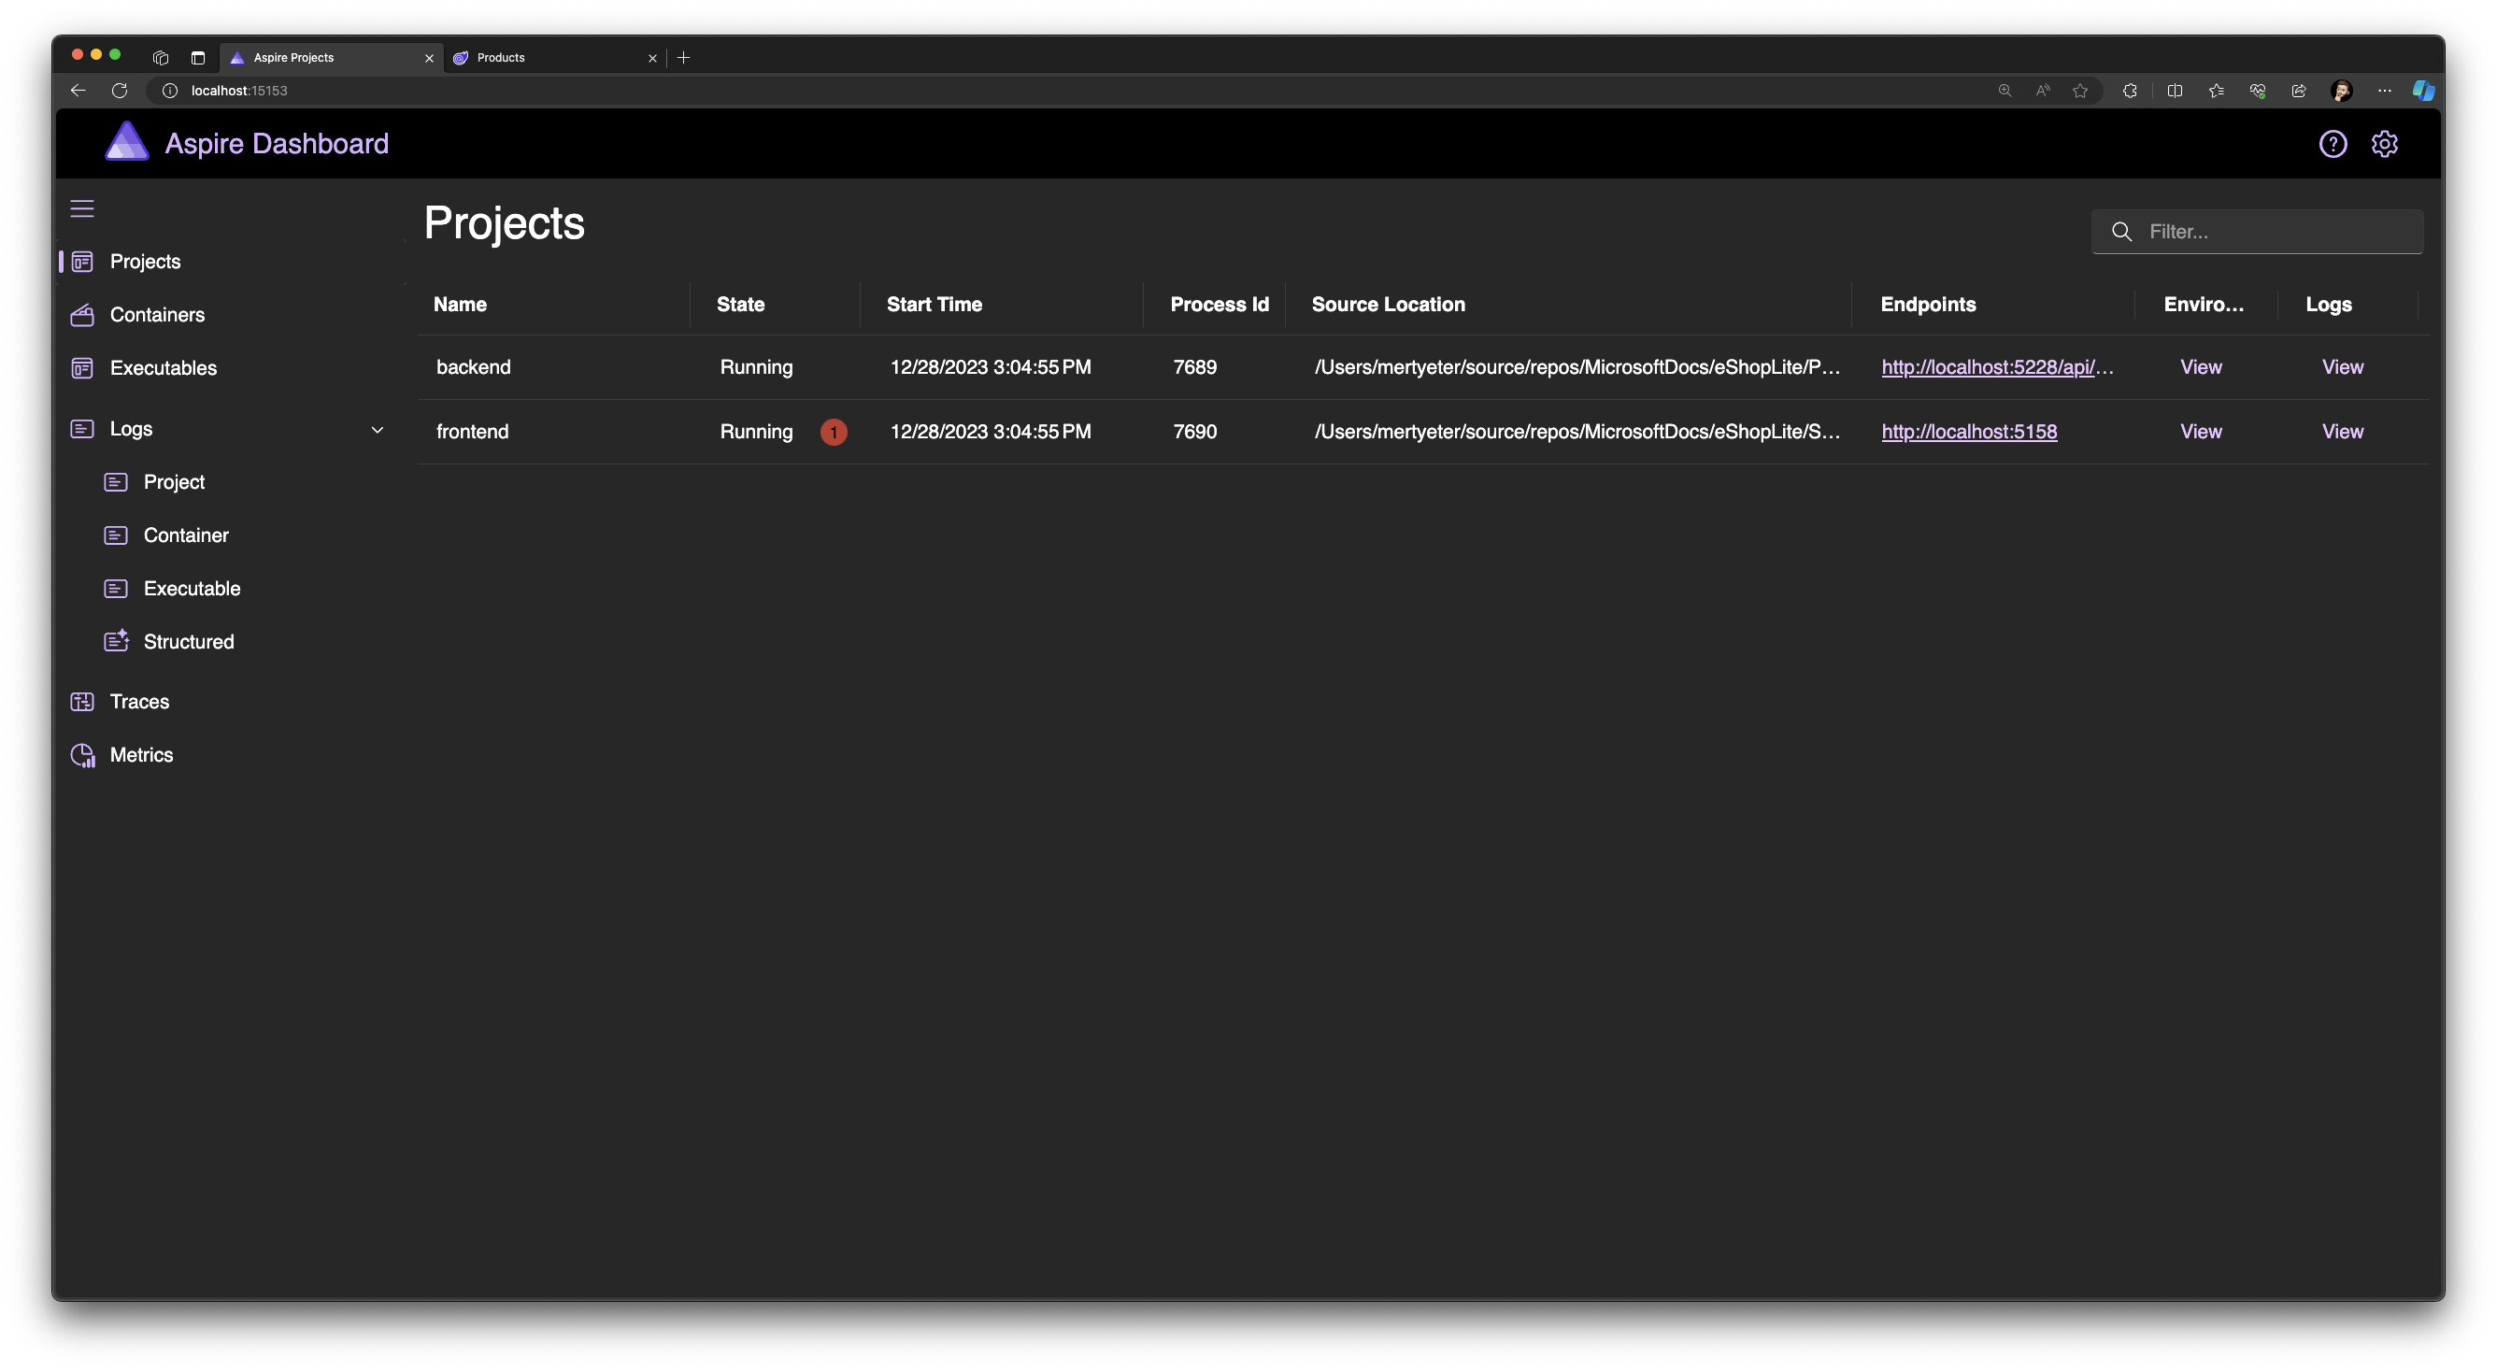Sort by the State column header

pos(740,305)
